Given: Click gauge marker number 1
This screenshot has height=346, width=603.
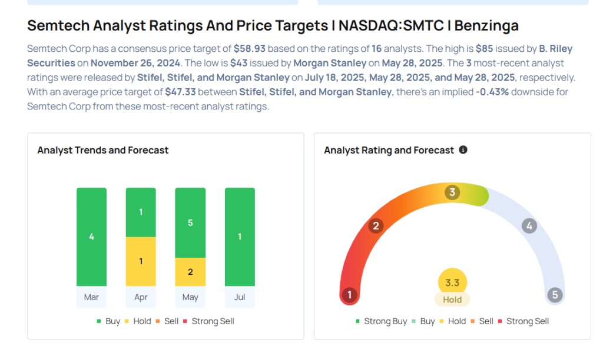Looking at the screenshot, I should coord(350,295).
